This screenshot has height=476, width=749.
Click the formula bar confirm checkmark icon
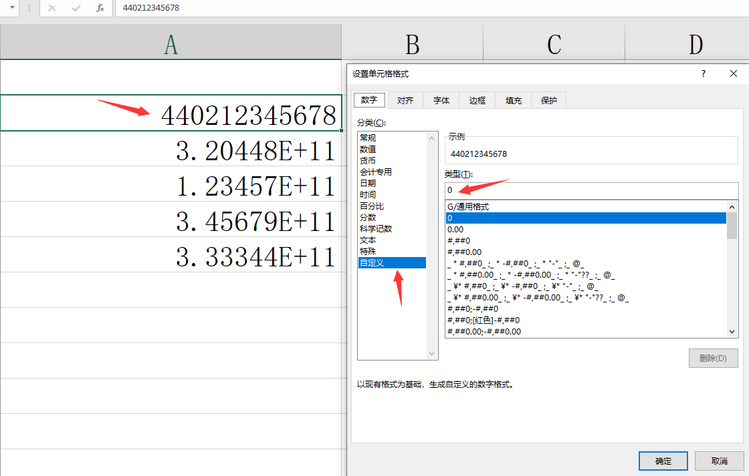coord(76,8)
